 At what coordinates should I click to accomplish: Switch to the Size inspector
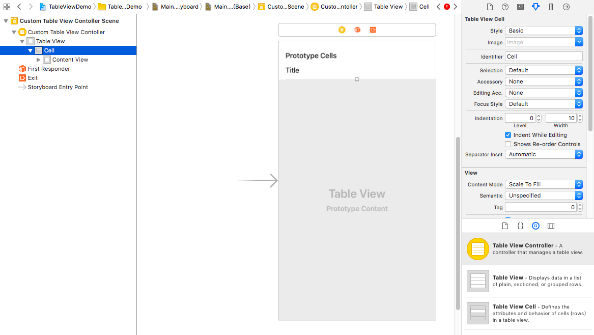(551, 7)
